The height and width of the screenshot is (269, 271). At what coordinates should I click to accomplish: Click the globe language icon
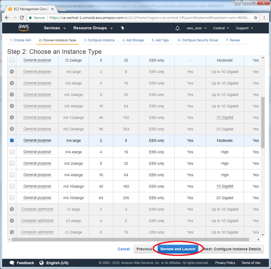coord(42,263)
